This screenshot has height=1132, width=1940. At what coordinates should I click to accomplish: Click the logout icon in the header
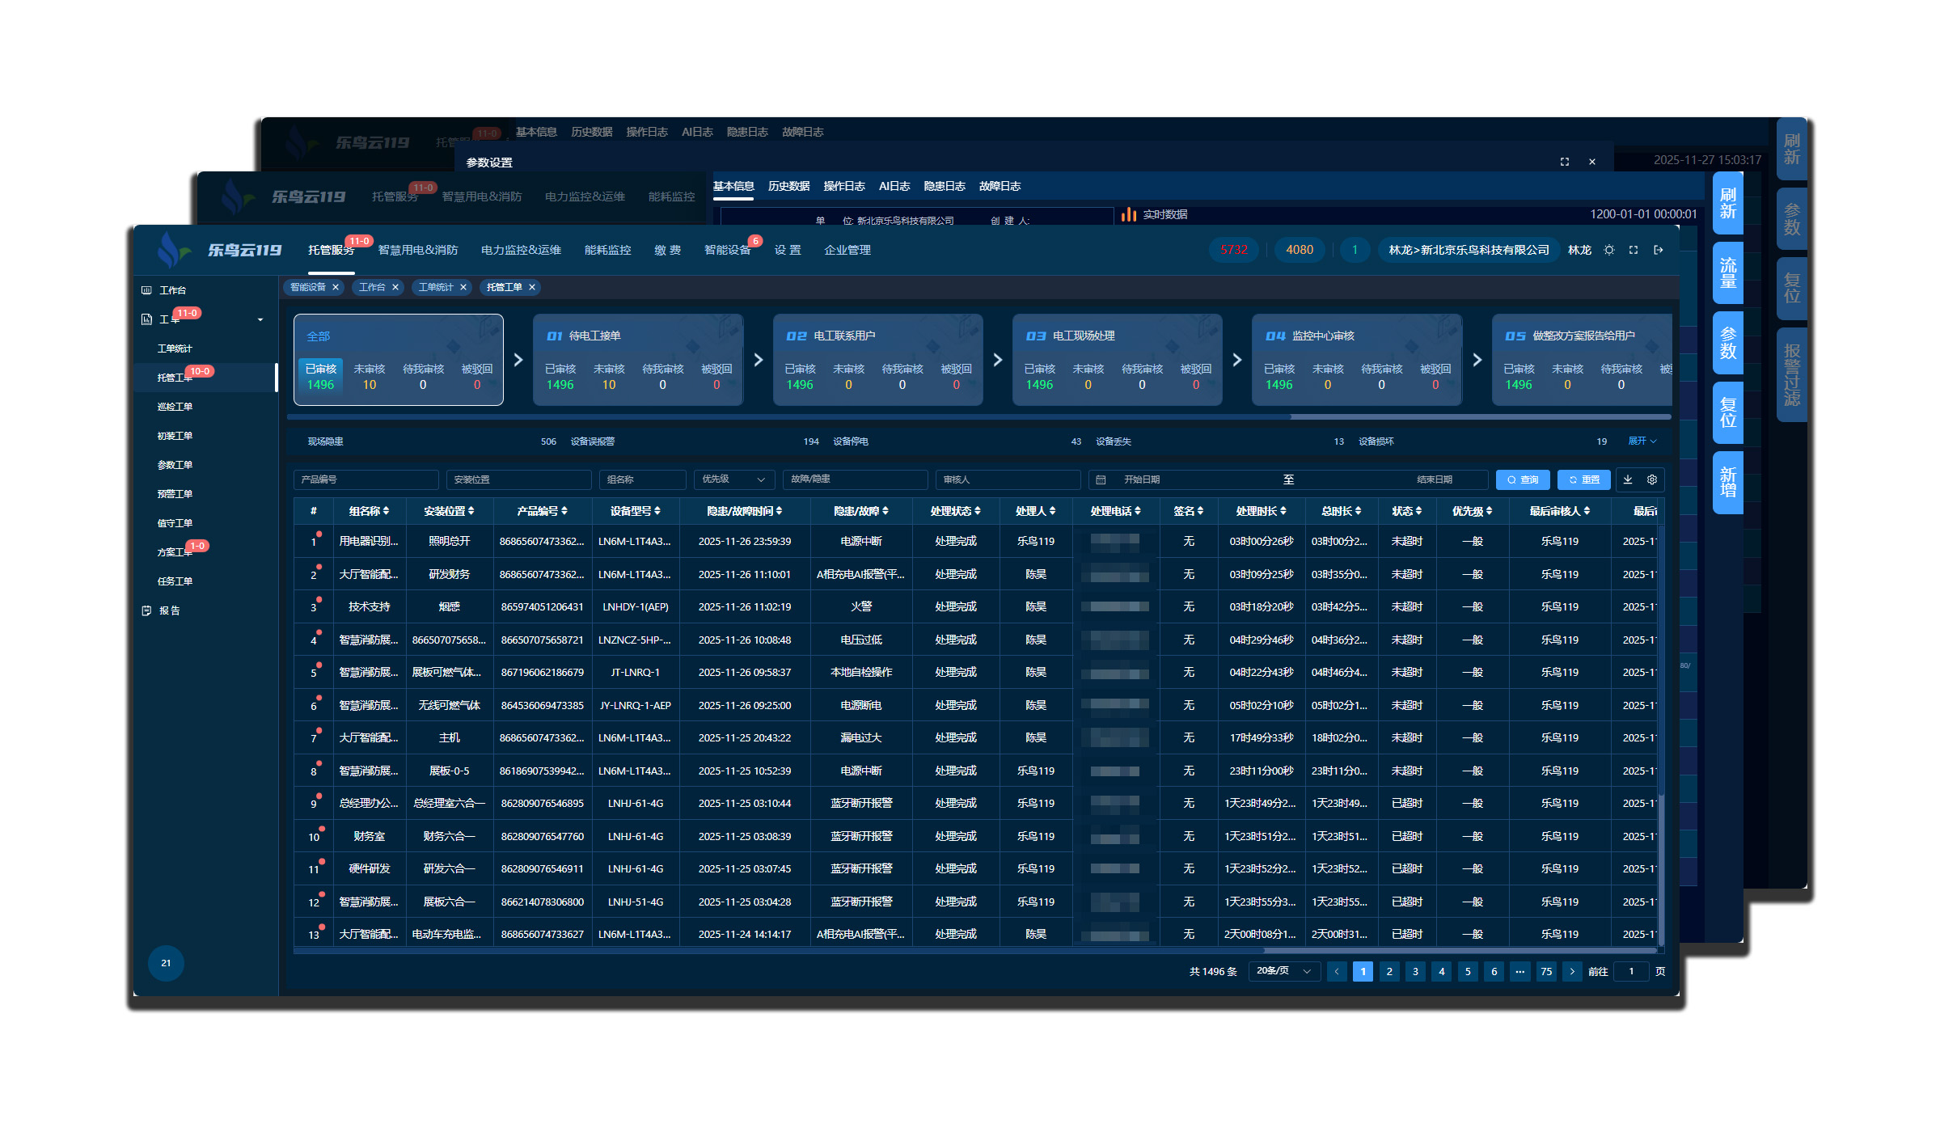[1659, 251]
